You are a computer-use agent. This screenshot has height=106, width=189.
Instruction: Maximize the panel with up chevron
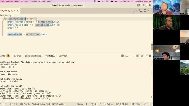(146, 56)
